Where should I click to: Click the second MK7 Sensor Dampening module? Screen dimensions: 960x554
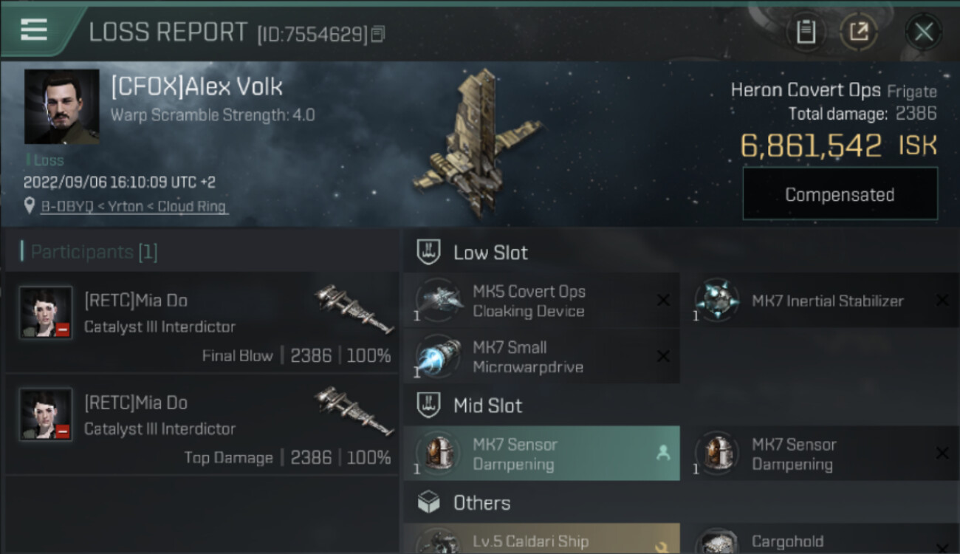tap(821, 454)
